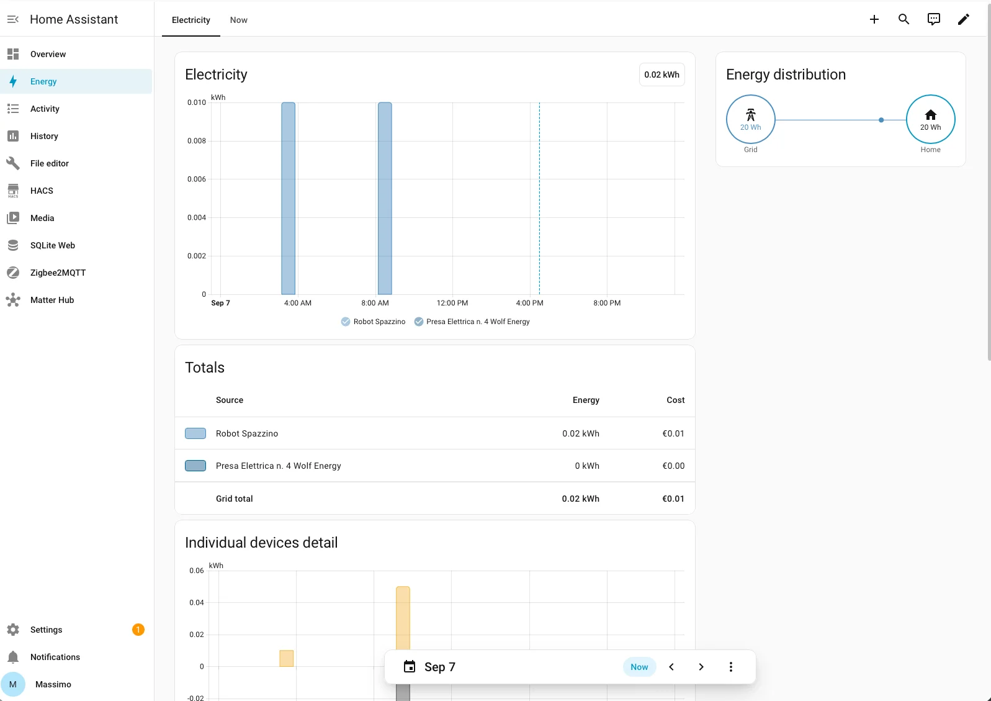
Task: Open Settings gear icon
Action: pyautogui.click(x=13, y=630)
